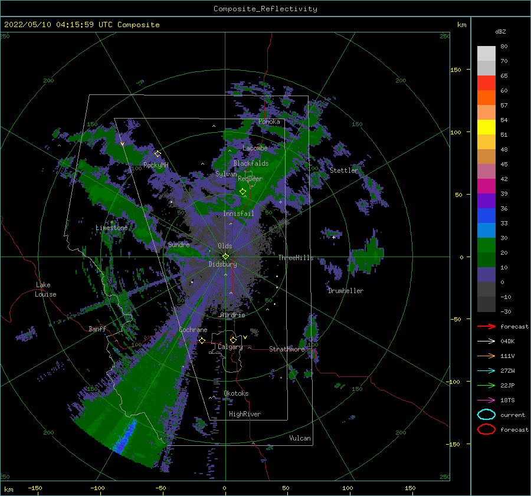Click the Vulcan city label
The image size is (531, 496).
pyautogui.click(x=300, y=438)
